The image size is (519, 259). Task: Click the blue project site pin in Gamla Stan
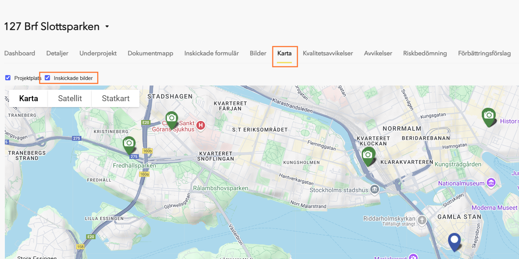454,242
